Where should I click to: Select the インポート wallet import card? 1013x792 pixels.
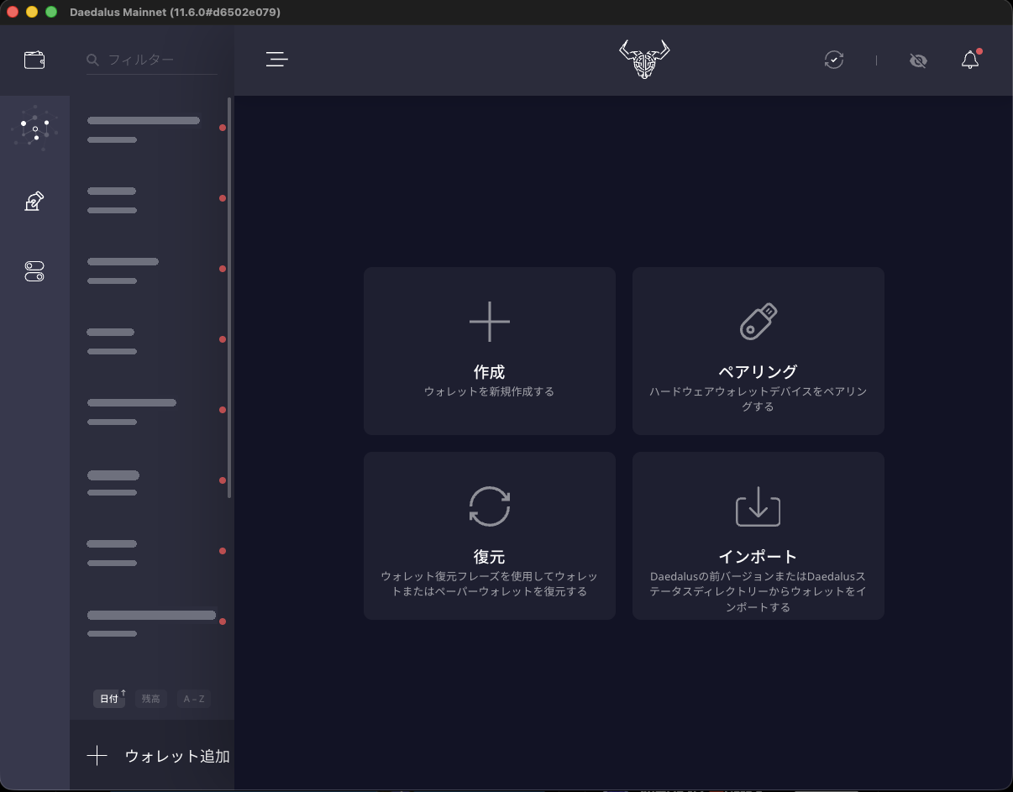tap(758, 536)
